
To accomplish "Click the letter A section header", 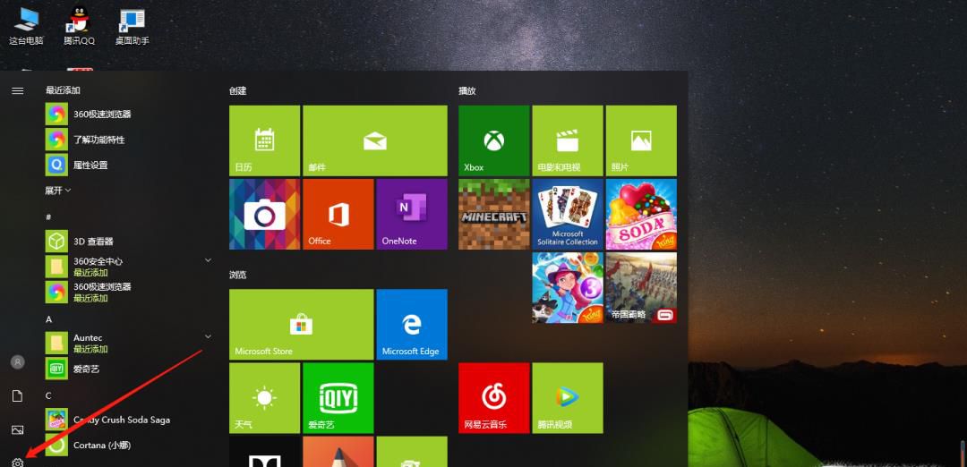I will tap(49, 319).
